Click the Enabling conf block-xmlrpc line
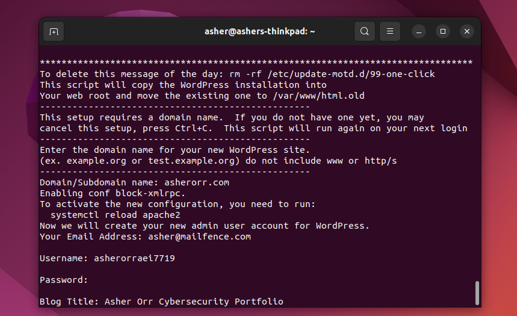Viewport: 517px width, 316px height. tap(113, 193)
